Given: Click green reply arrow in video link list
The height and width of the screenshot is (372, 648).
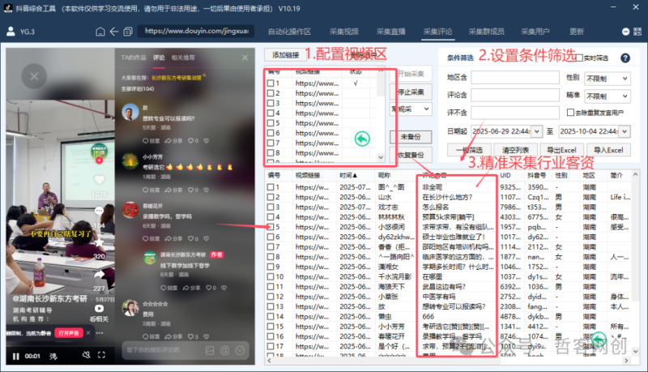Looking at the screenshot, I should point(362,139).
